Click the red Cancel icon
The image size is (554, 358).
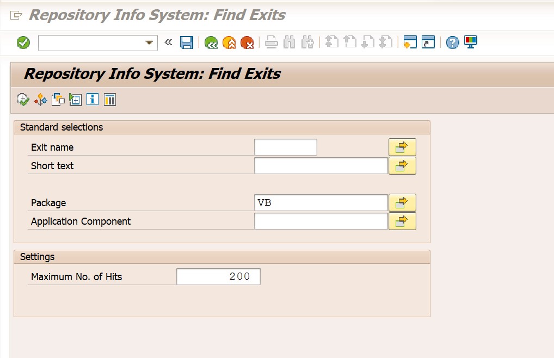click(x=247, y=43)
